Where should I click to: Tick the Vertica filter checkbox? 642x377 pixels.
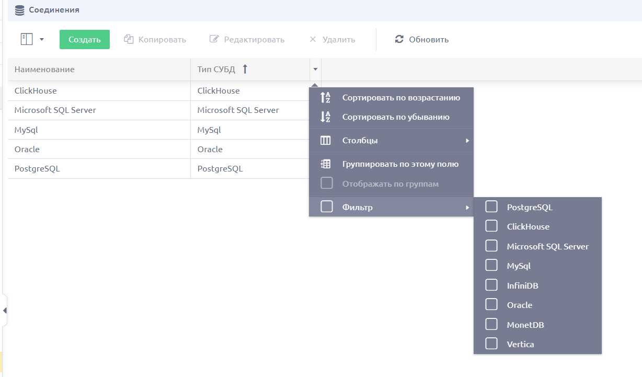[x=491, y=344]
